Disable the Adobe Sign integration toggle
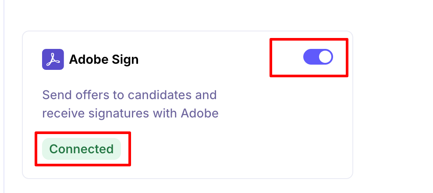Viewport: 433px width, 193px height. tap(318, 57)
